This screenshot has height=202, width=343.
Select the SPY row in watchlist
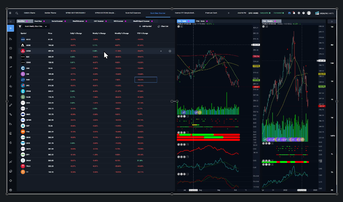coord(96,155)
